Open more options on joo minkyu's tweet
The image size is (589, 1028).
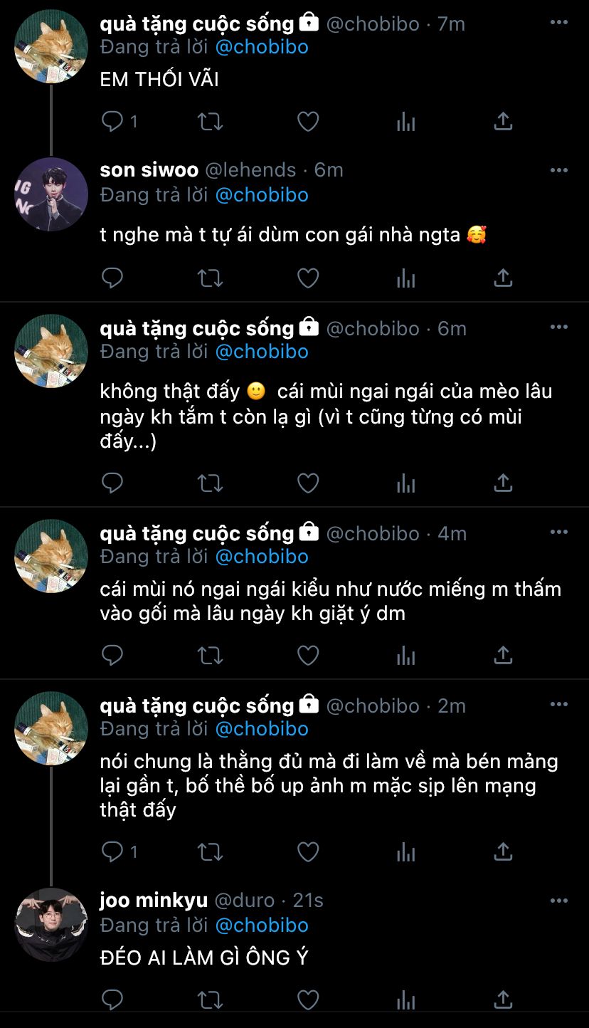(559, 901)
